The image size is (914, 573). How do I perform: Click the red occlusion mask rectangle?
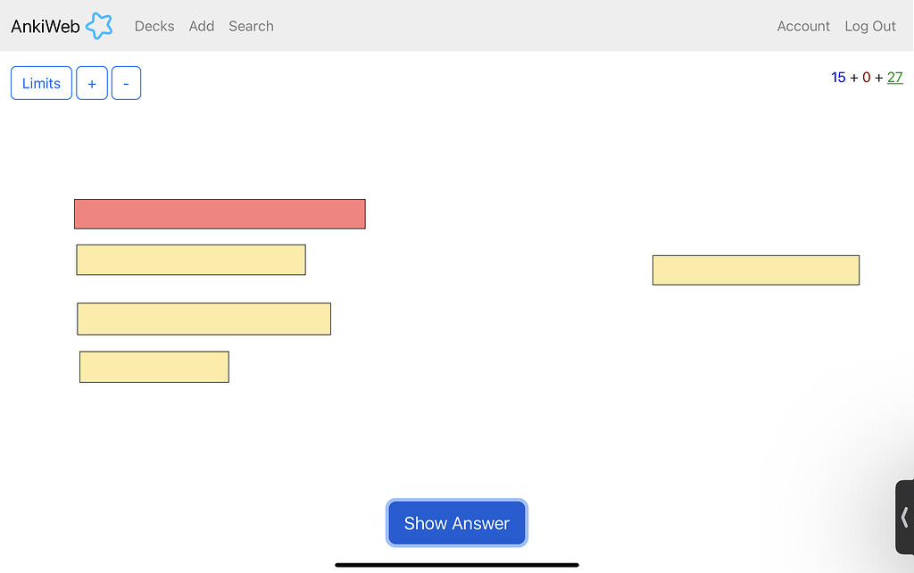220,213
